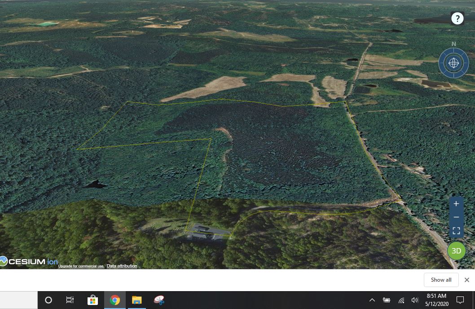Expand hidden system tray icons
Screen dimensions: 475x309
[x=372, y=300]
